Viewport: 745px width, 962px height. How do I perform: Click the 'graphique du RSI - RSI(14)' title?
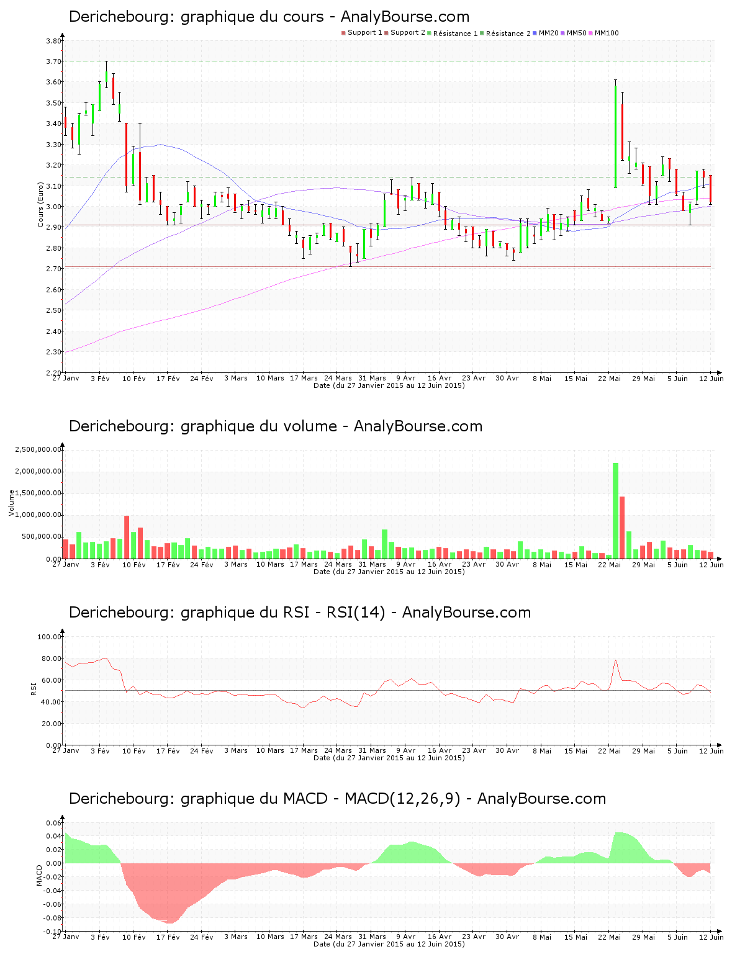[x=300, y=613]
